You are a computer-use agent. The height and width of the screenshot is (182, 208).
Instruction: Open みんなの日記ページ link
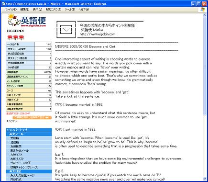tap(22, 175)
